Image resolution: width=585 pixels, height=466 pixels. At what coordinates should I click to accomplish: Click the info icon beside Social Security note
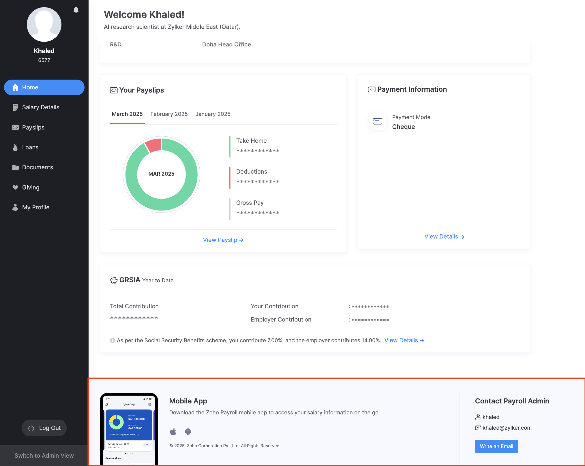[x=112, y=341]
